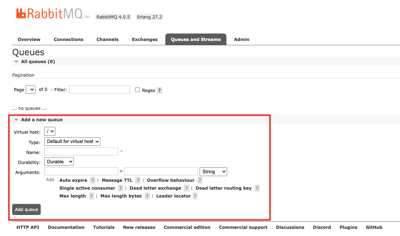
Task: Open the Documentation link in footer
Action: point(66,227)
